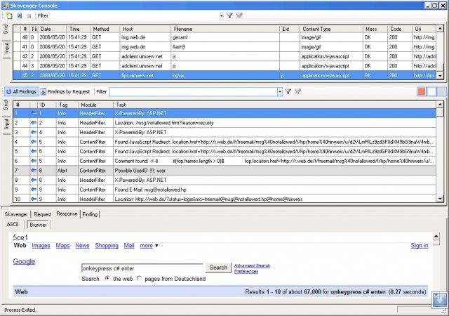Expand Google 'more' dropdown menu
Image resolution: width=449 pixels, height=316 pixels.
(x=149, y=246)
